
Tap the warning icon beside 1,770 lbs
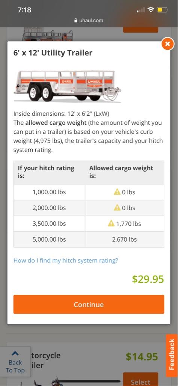(x=111, y=224)
